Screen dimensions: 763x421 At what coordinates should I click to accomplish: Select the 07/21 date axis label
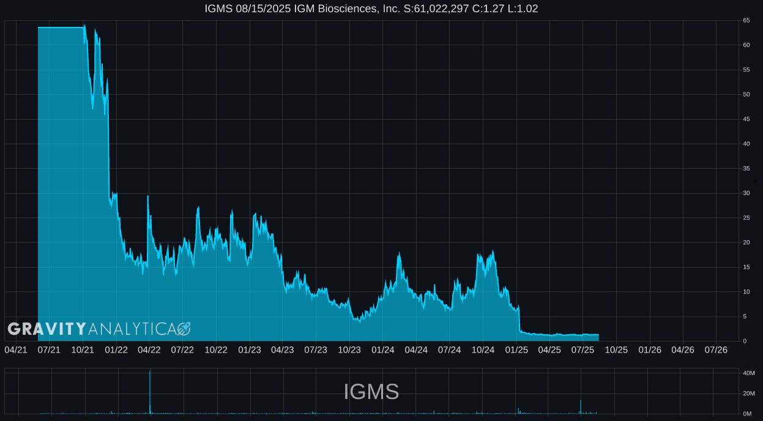pyautogui.click(x=49, y=350)
